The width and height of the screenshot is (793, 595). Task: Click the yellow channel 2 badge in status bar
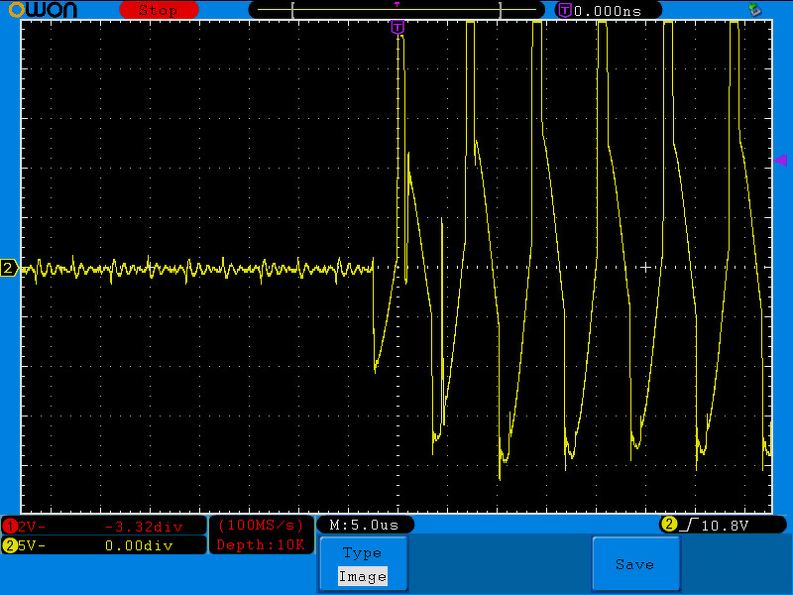[10, 545]
